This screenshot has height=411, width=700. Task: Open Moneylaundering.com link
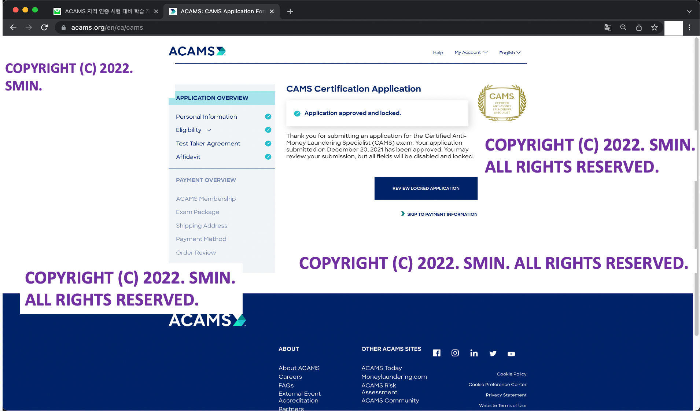(x=394, y=377)
